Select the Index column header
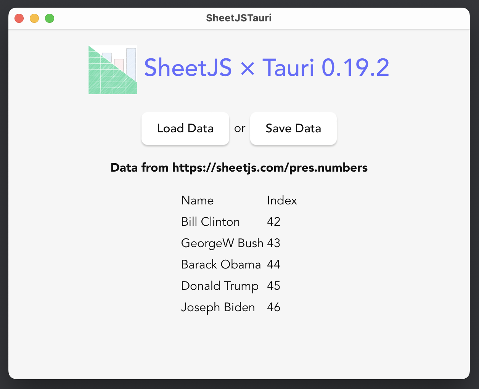 click(282, 201)
